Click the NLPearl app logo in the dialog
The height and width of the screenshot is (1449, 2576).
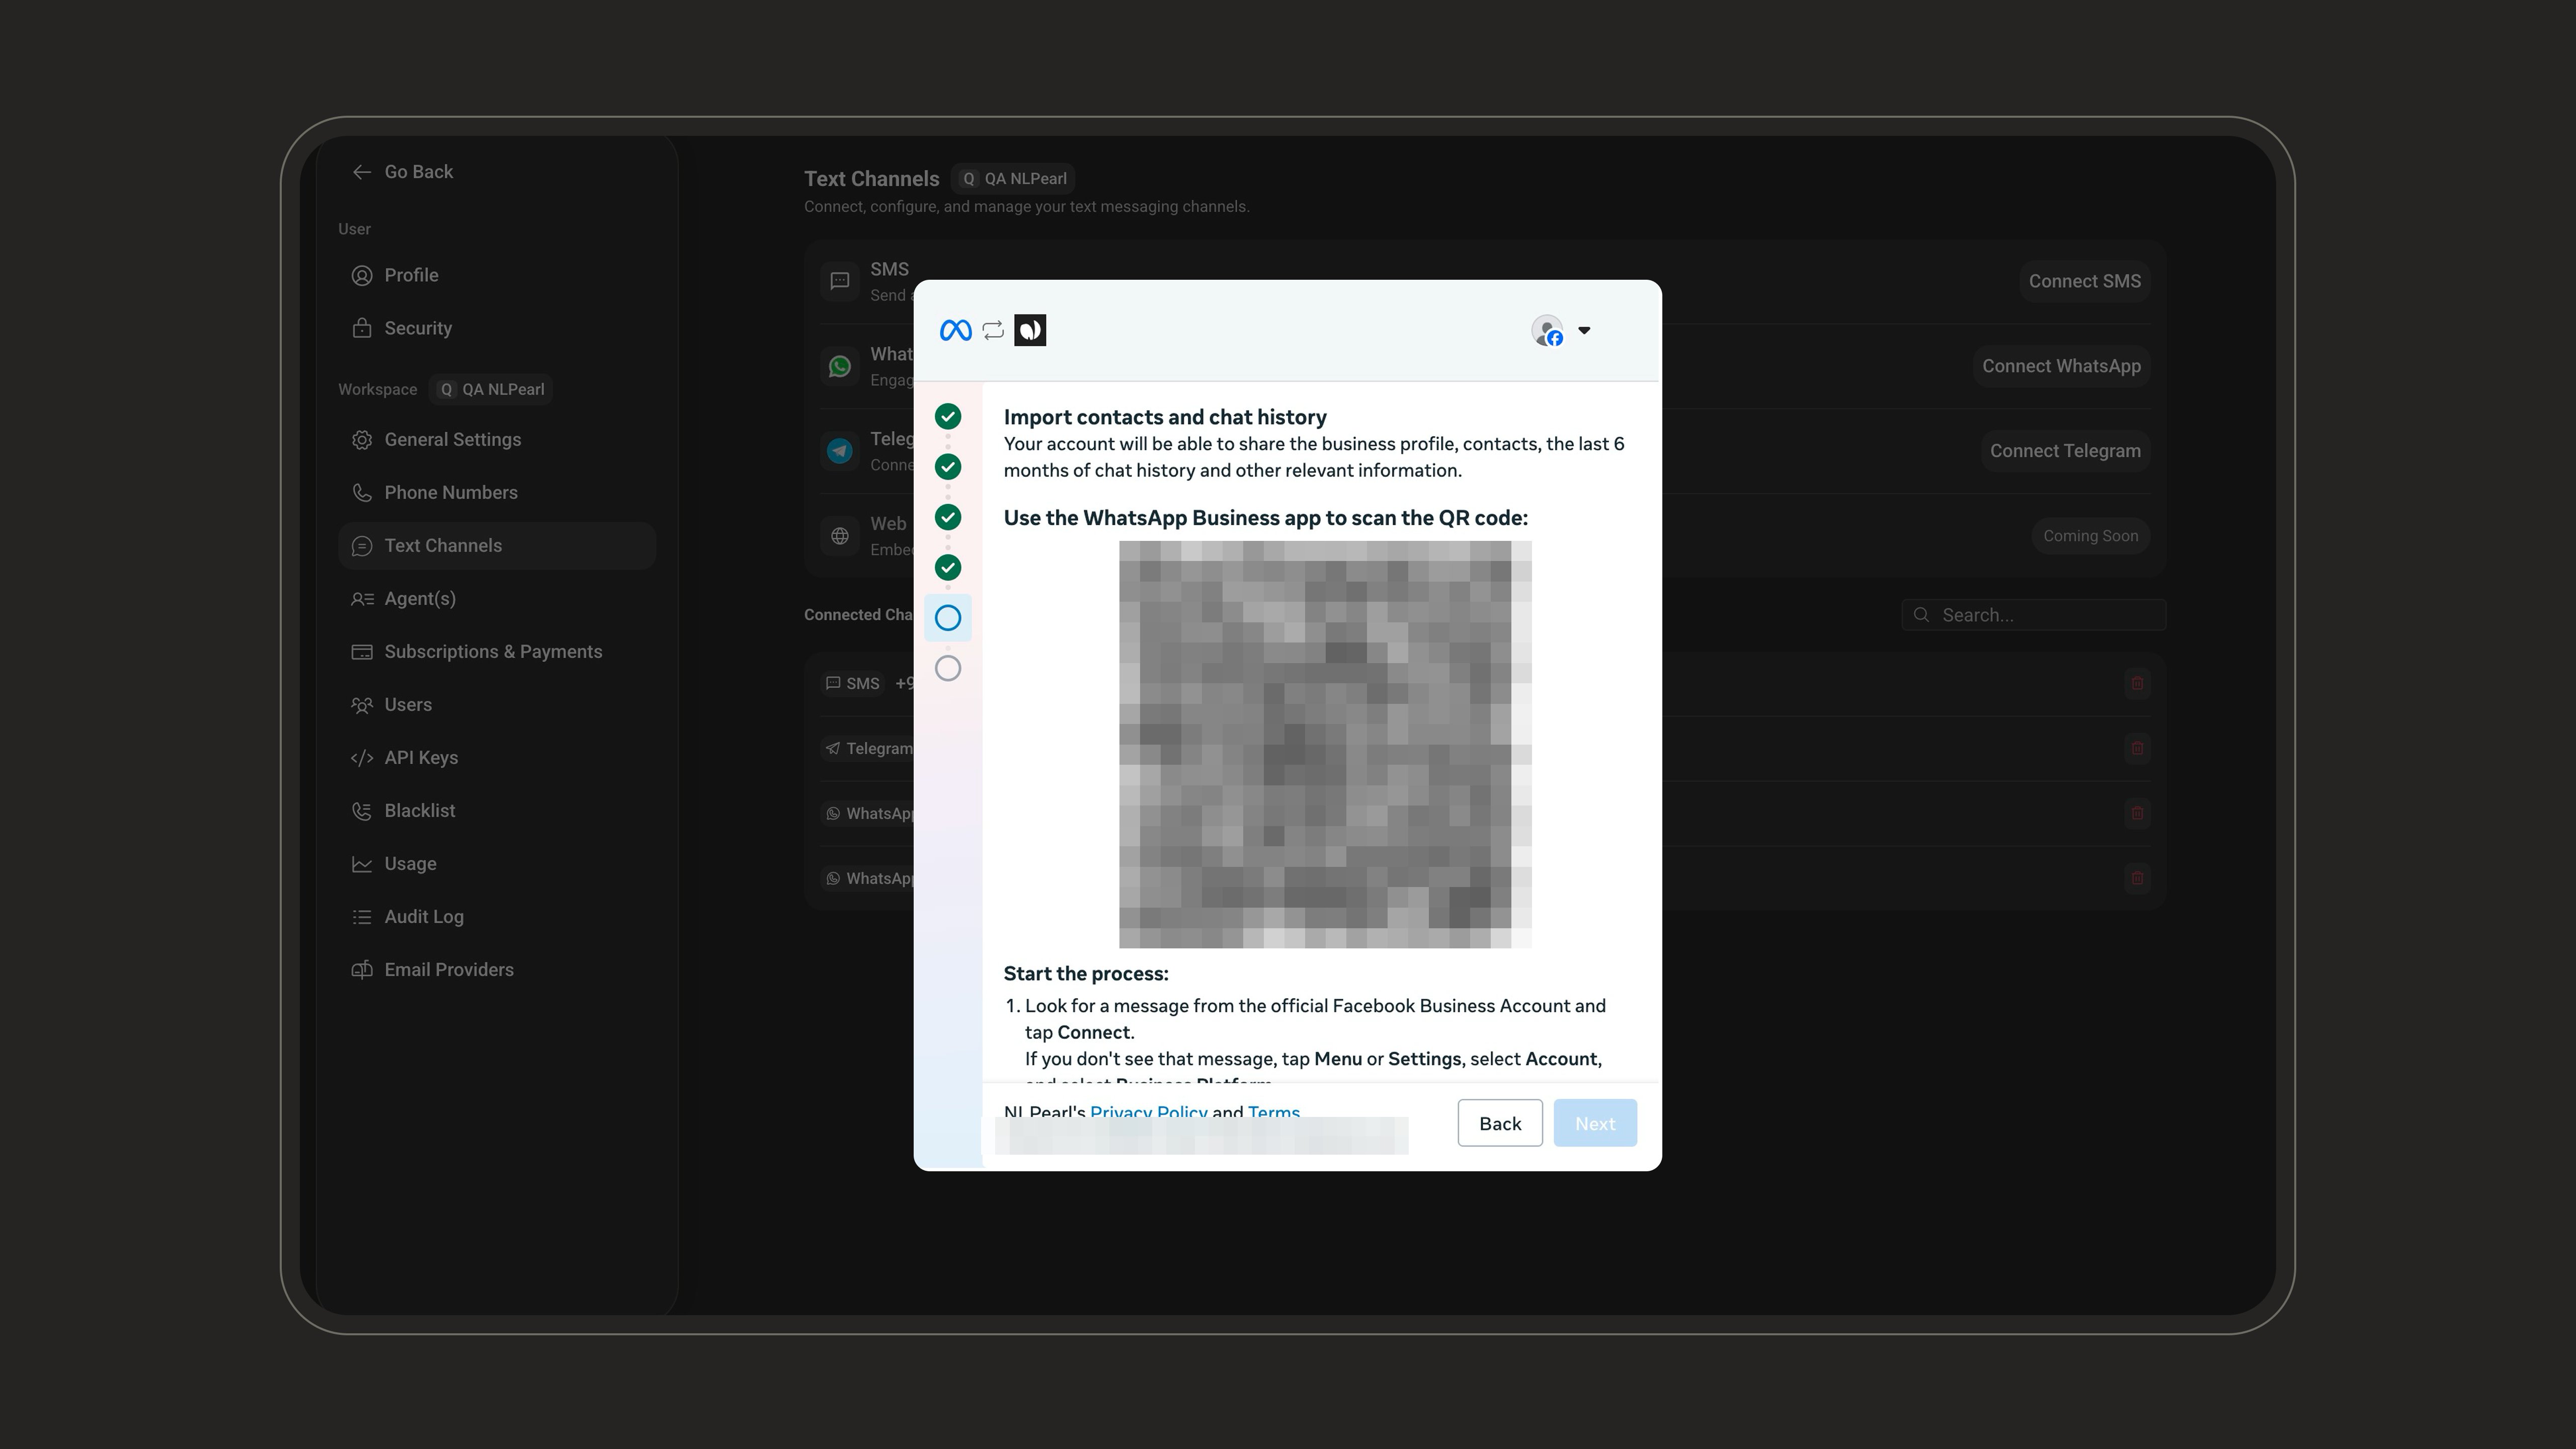coord(1030,330)
